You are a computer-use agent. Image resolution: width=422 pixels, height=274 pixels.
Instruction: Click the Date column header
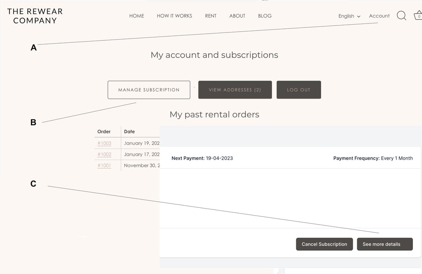129,132
